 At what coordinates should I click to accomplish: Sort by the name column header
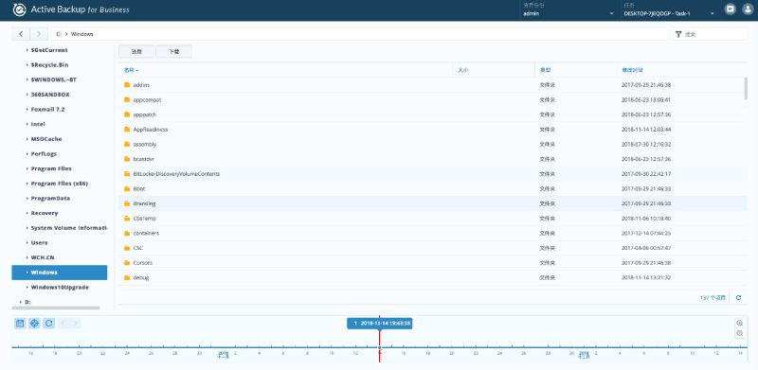click(x=285, y=70)
